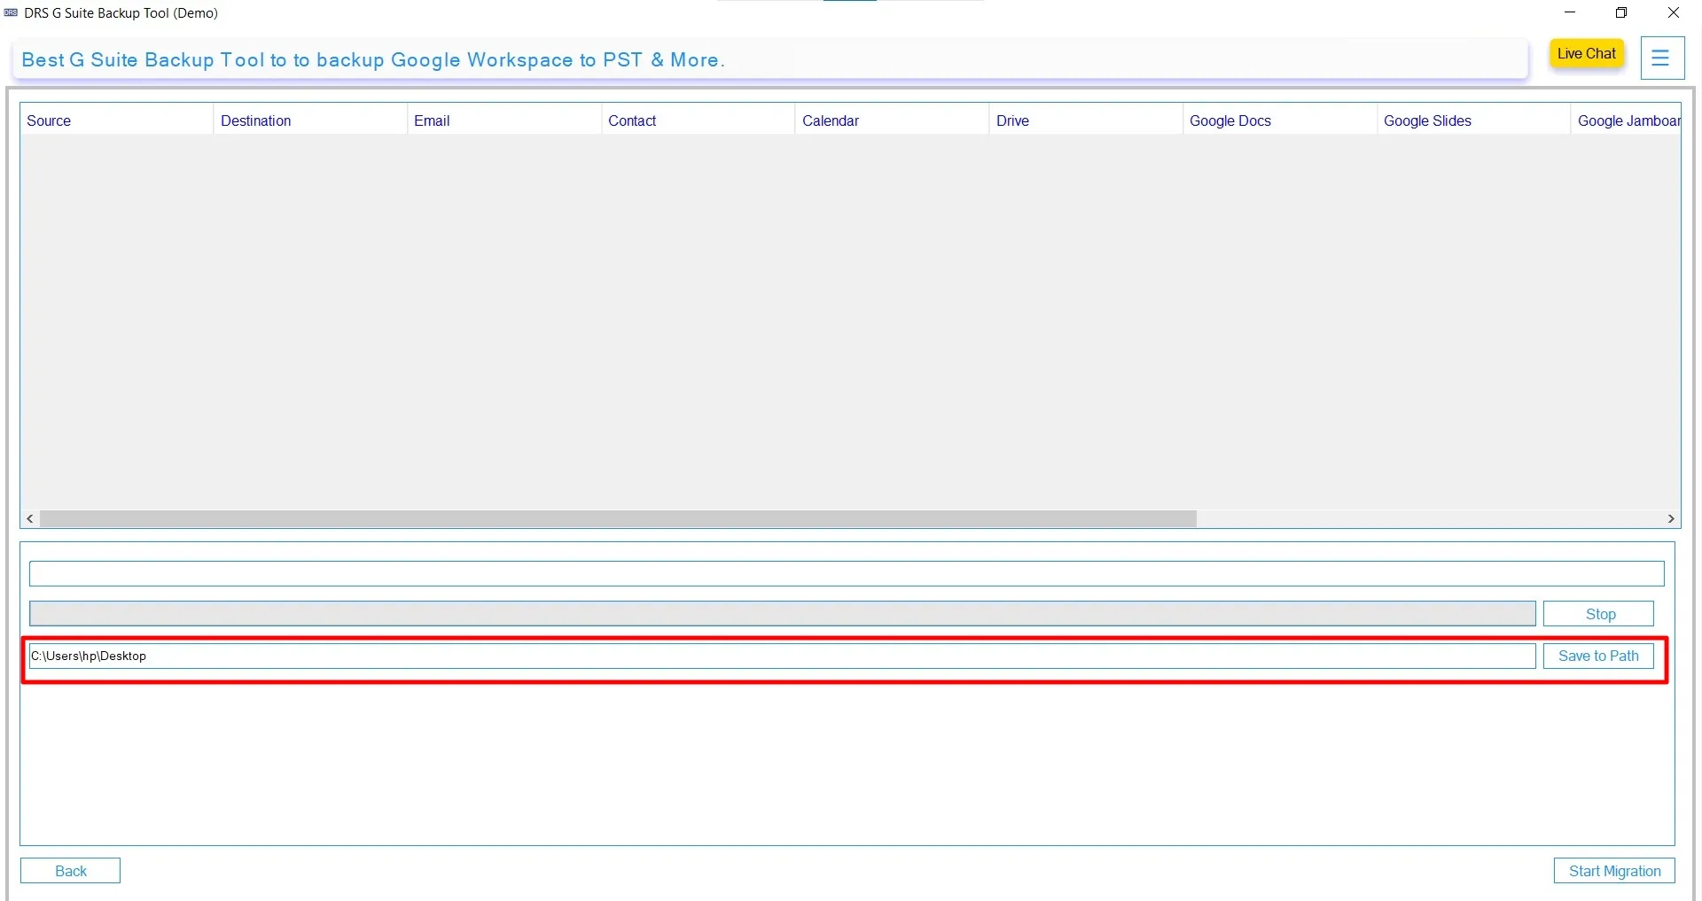Restore down the application window

click(1621, 12)
